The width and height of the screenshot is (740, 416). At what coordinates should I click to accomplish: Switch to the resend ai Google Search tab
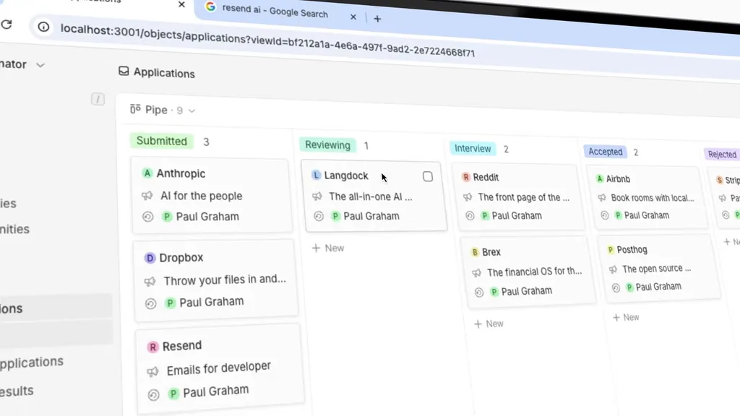coord(275,12)
